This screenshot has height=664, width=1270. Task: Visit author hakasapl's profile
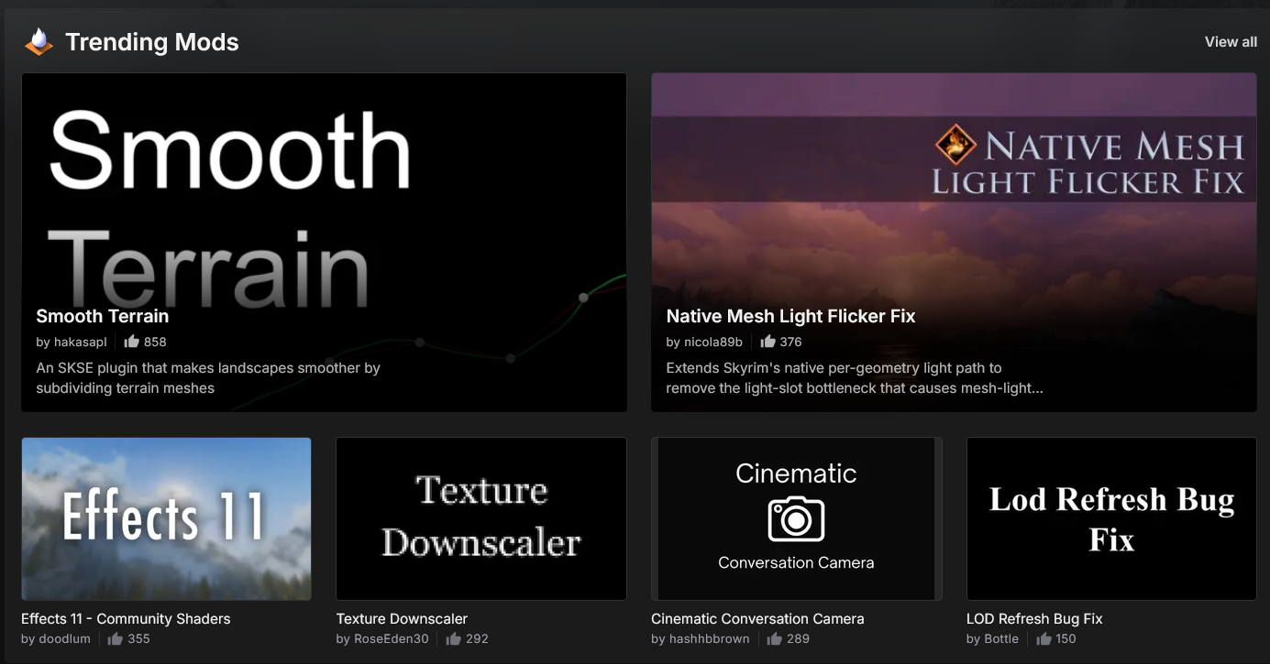pyautogui.click(x=80, y=342)
